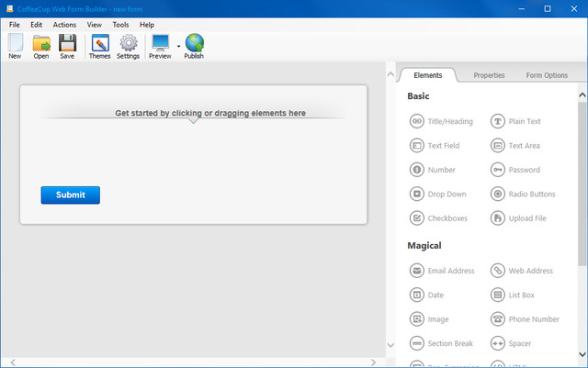This screenshot has height=368, width=588.
Task: Click the New form toolbar icon
Action: click(x=15, y=46)
